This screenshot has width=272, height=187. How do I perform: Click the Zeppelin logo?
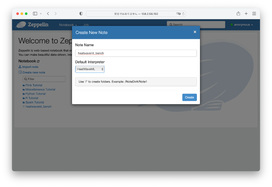click(x=32, y=24)
